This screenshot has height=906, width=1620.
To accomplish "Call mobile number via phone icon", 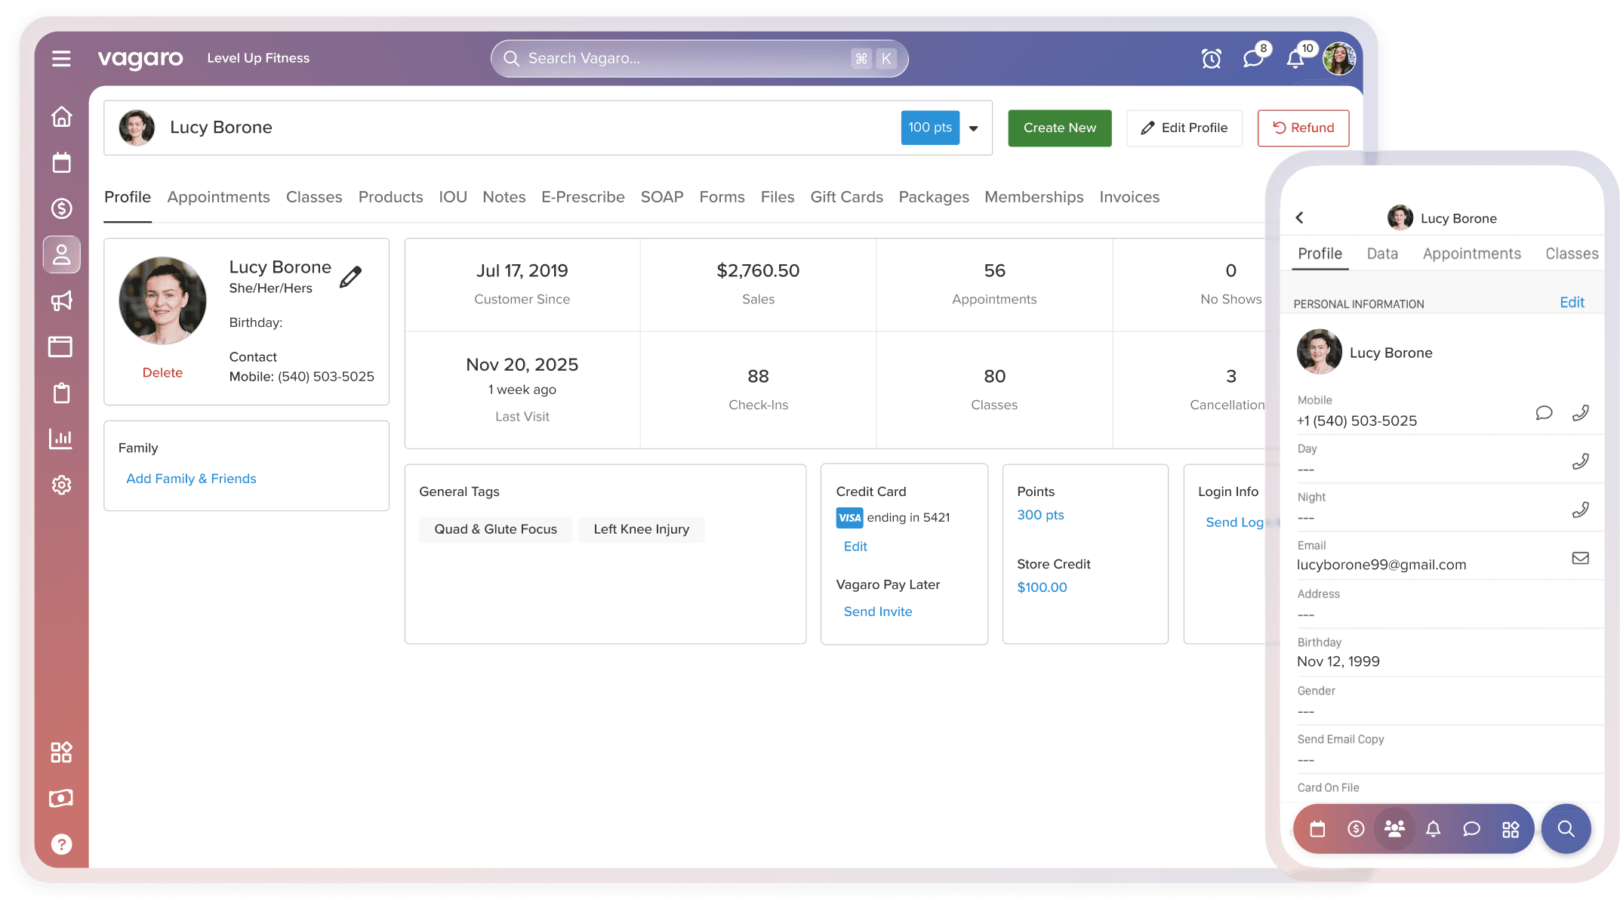I will point(1580,413).
